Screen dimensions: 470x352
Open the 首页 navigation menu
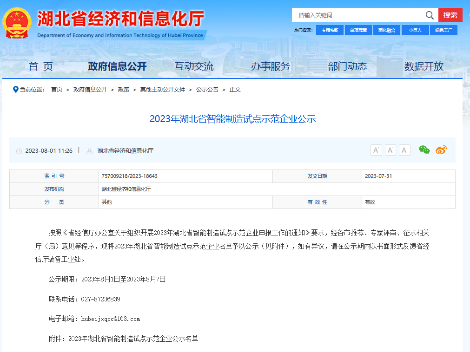41,66
